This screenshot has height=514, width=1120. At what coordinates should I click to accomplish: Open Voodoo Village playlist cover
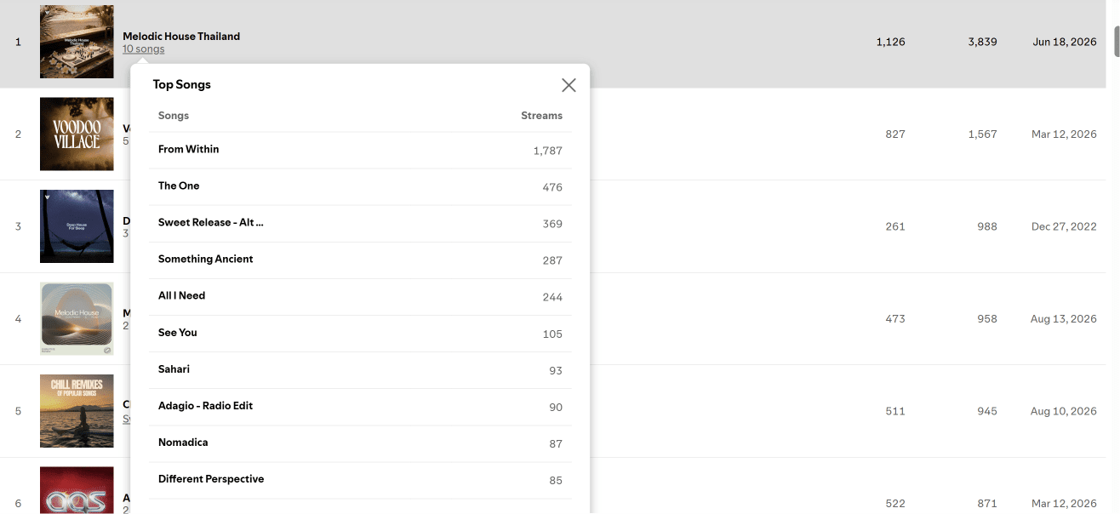(77, 134)
